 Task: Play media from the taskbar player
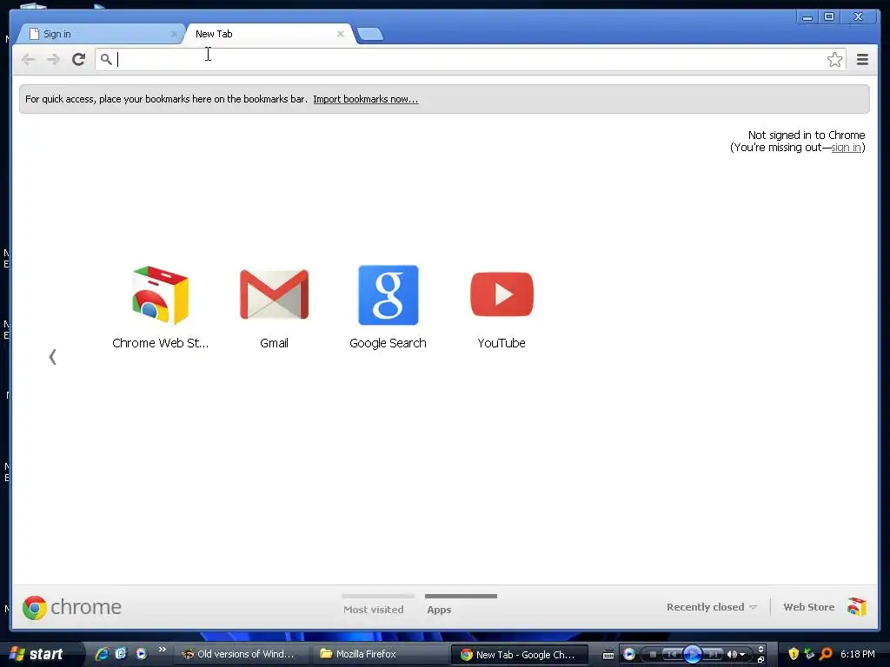tap(693, 654)
